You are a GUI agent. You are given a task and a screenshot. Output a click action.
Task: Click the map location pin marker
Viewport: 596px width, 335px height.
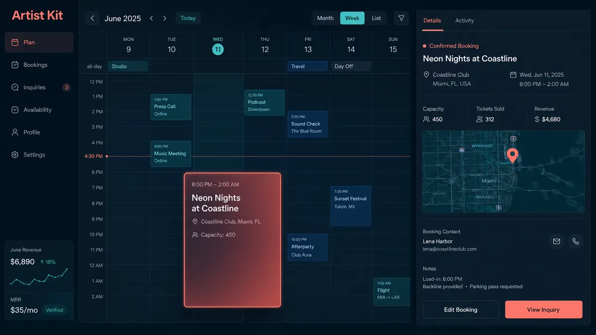[513, 155]
